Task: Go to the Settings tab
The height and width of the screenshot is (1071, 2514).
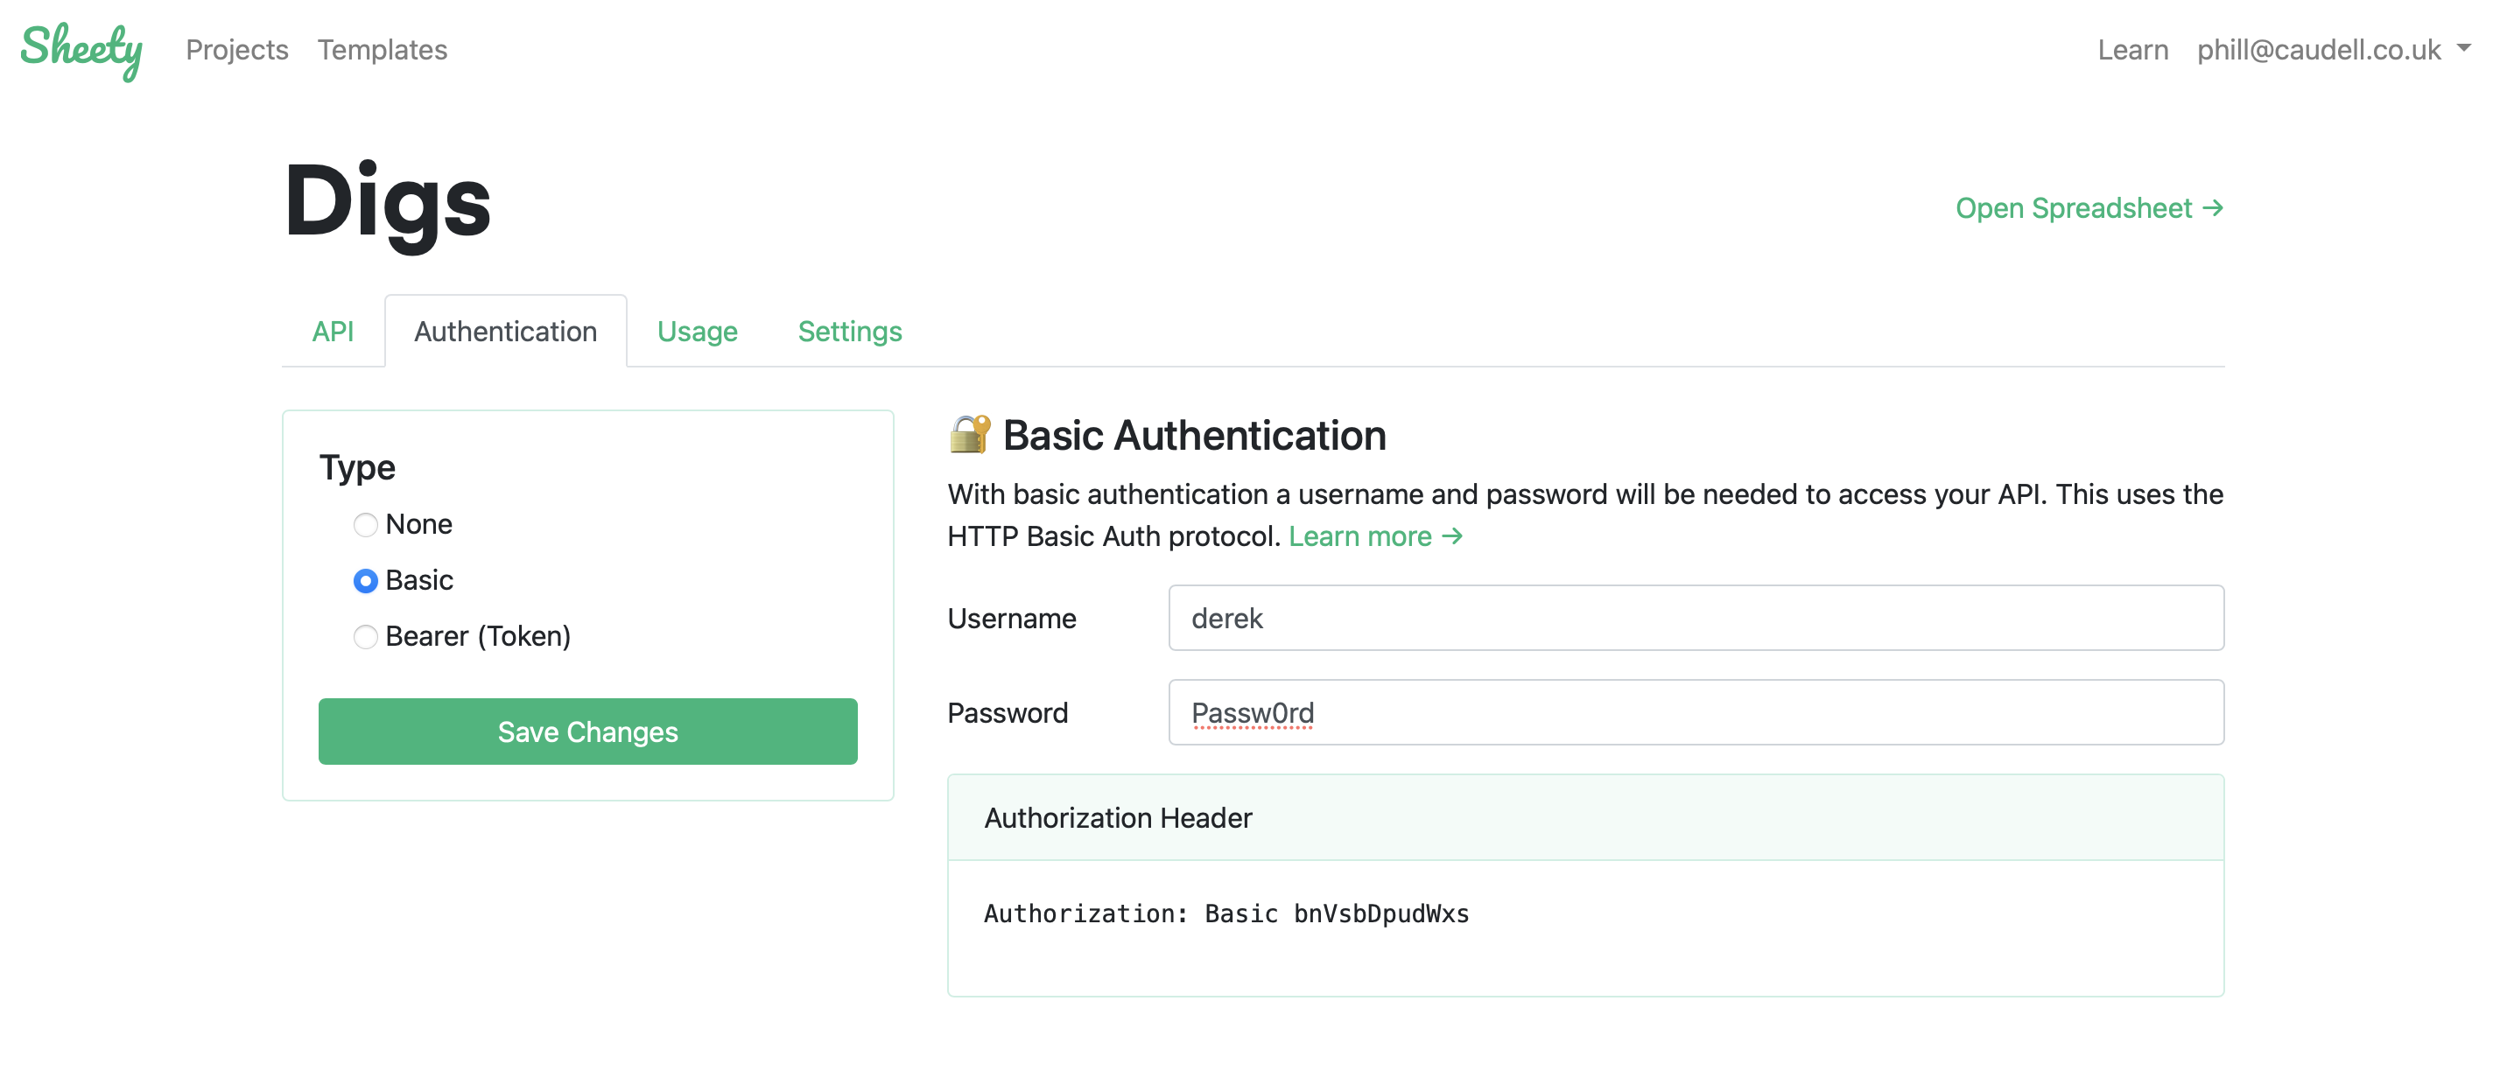Action: (849, 332)
